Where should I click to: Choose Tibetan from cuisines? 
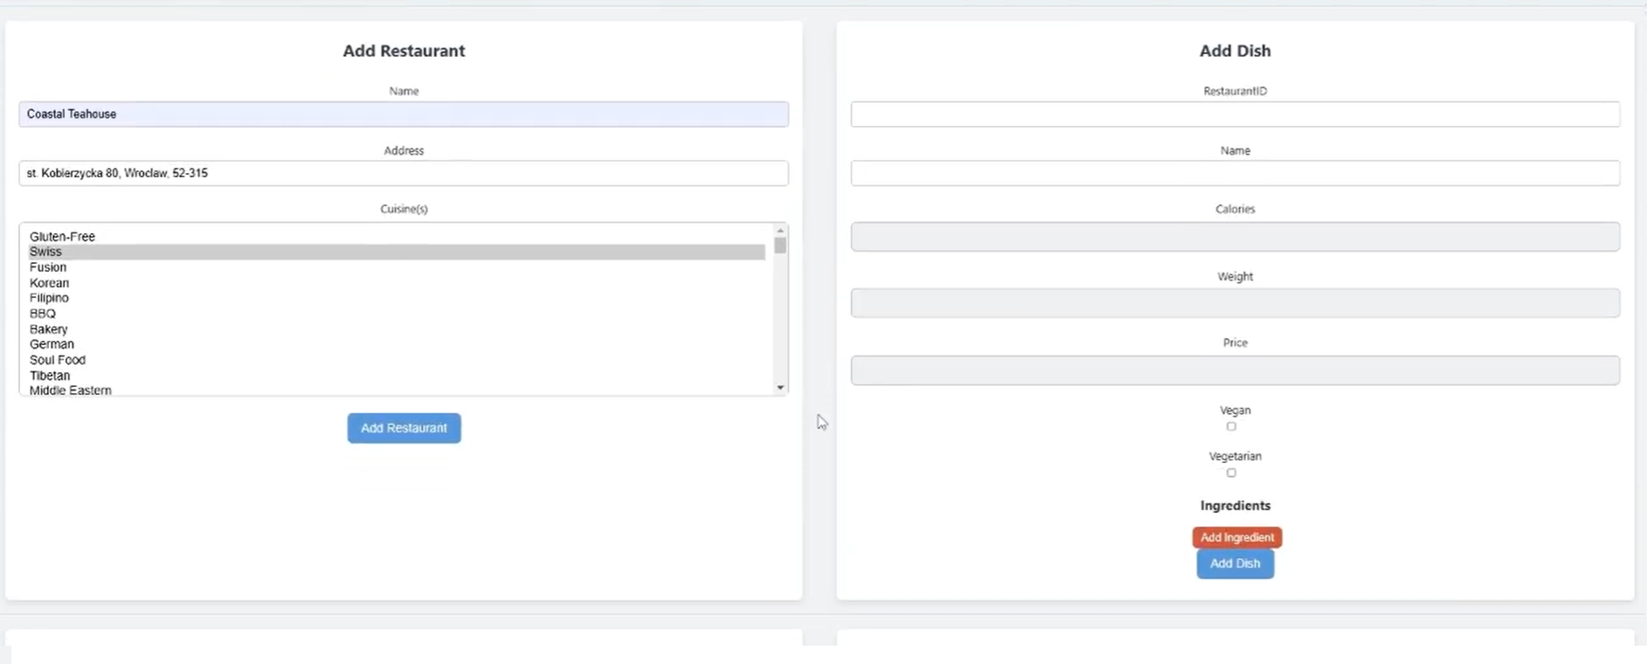[50, 376]
